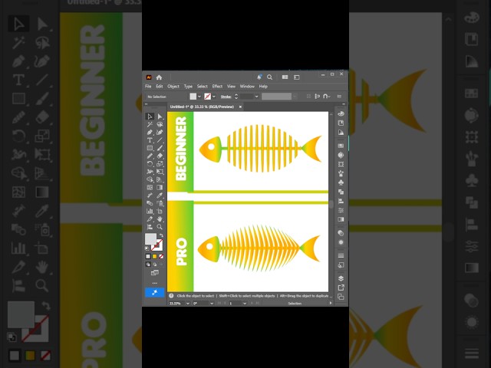
Task: Select the Column Graph tool
Action: [x=150, y=212]
